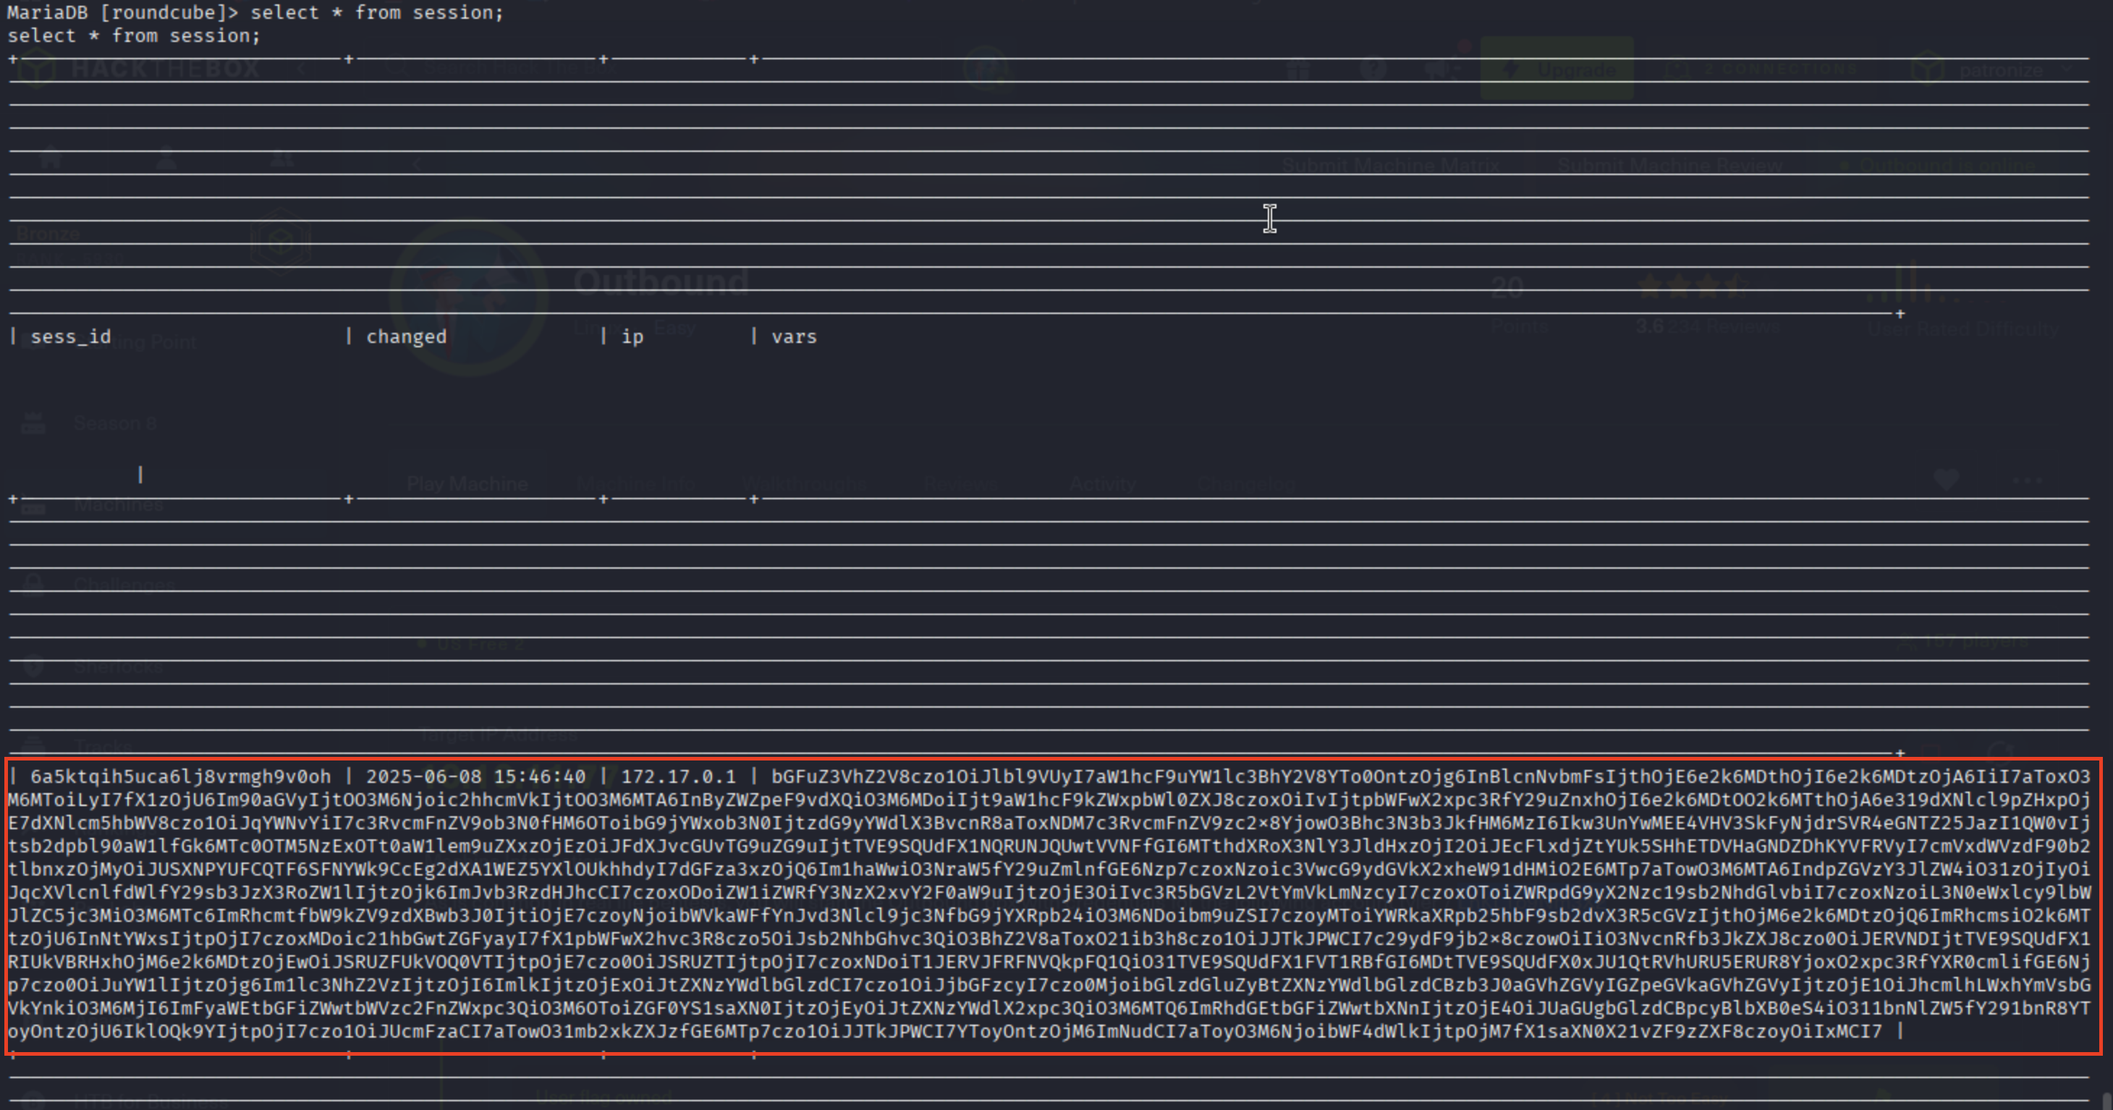Click session ID 6a5ktqih5uca6lj8vrmgh9v0oh
This screenshot has width=2113, height=1110.
pyautogui.click(x=180, y=776)
